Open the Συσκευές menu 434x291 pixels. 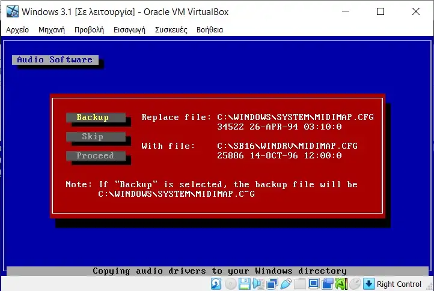click(171, 30)
